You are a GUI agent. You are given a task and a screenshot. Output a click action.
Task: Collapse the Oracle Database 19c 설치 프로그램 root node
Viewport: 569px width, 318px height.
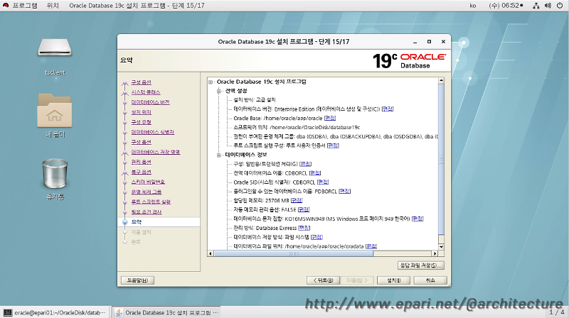[211, 82]
